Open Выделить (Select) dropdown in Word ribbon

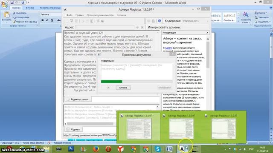263,22
